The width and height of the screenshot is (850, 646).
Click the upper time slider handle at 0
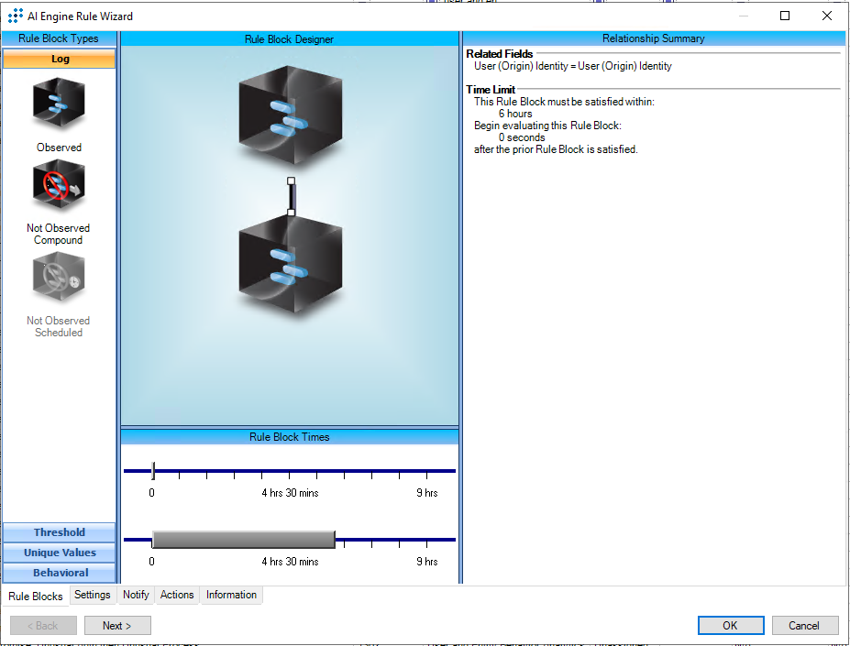(x=153, y=471)
